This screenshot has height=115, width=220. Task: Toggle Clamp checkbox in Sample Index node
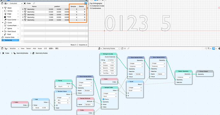point(103,99)
